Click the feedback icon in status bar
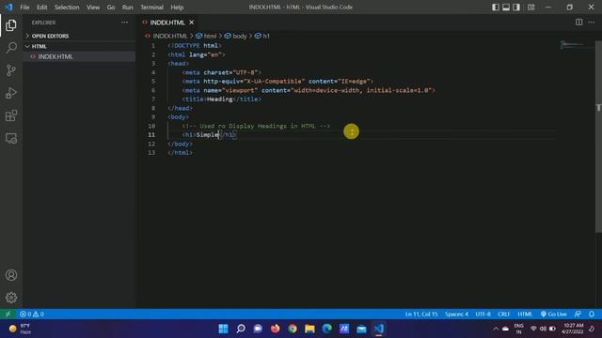602x338 pixels. 578,314
